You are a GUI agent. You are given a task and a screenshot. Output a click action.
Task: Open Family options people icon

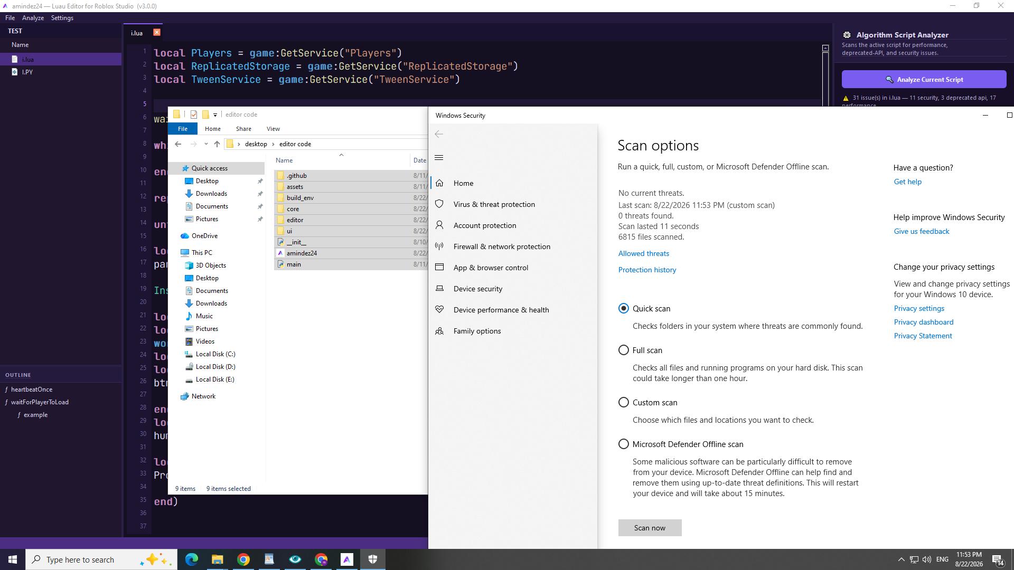pyautogui.click(x=439, y=331)
